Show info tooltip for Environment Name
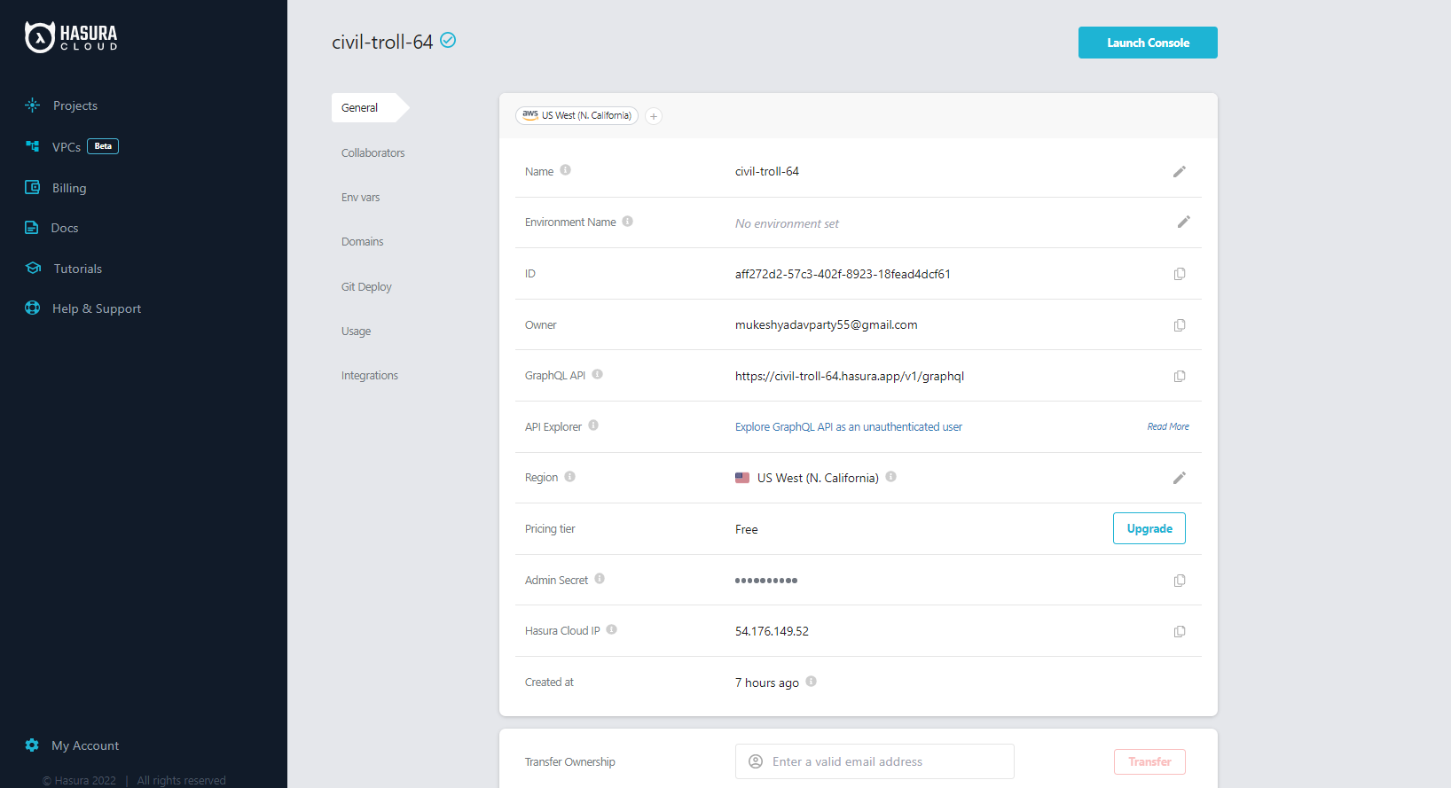The height and width of the screenshot is (788, 1451). coord(627,222)
